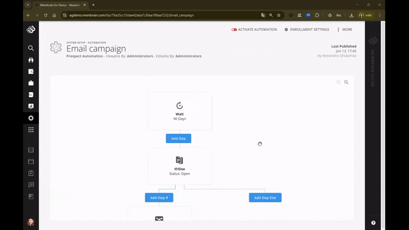Open the chat messages sidebar icon
This screenshot has width=409, height=230.
[x=31, y=185]
